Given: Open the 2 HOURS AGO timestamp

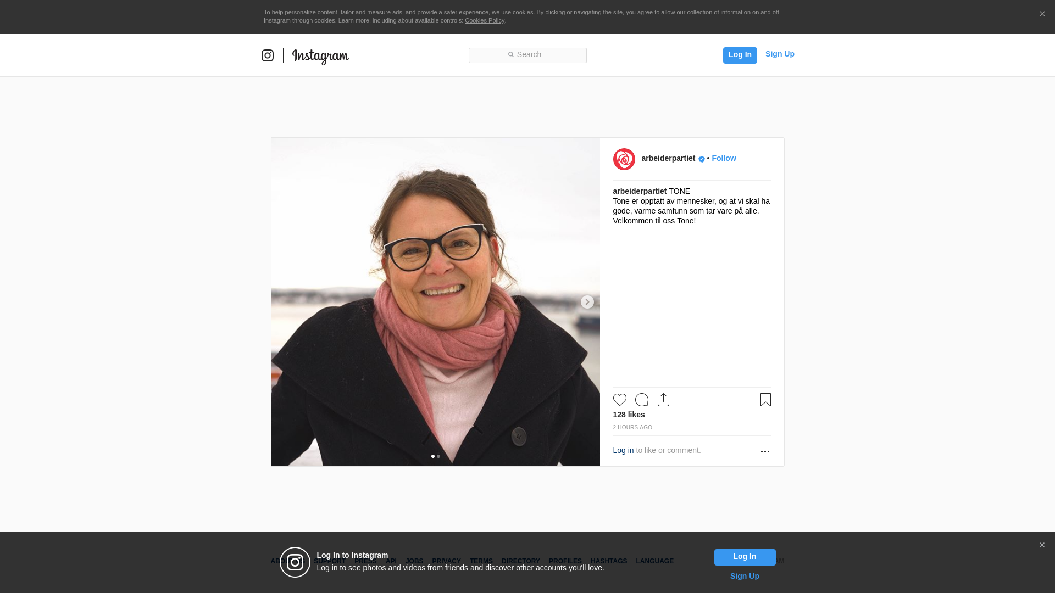Looking at the screenshot, I should point(632,427).
